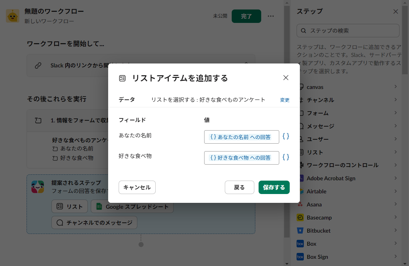Screen dimensions: 409x266
Task: Open the Box Sign steps entry
Action: pos(348,257)
